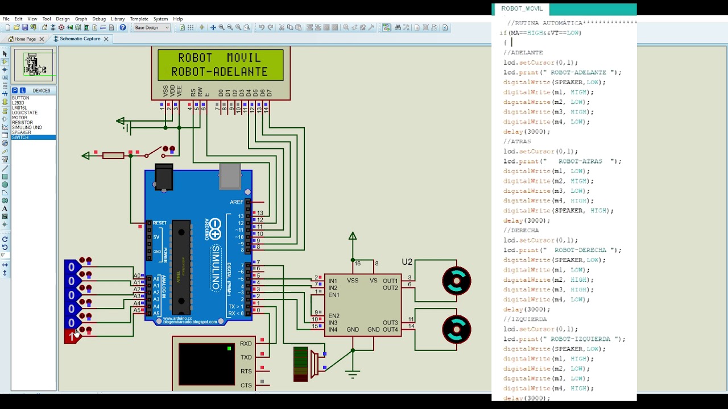The width and height of the screenshot is (728, 409).
Task: Toggle the grid display icon
Action: point(191,27)
